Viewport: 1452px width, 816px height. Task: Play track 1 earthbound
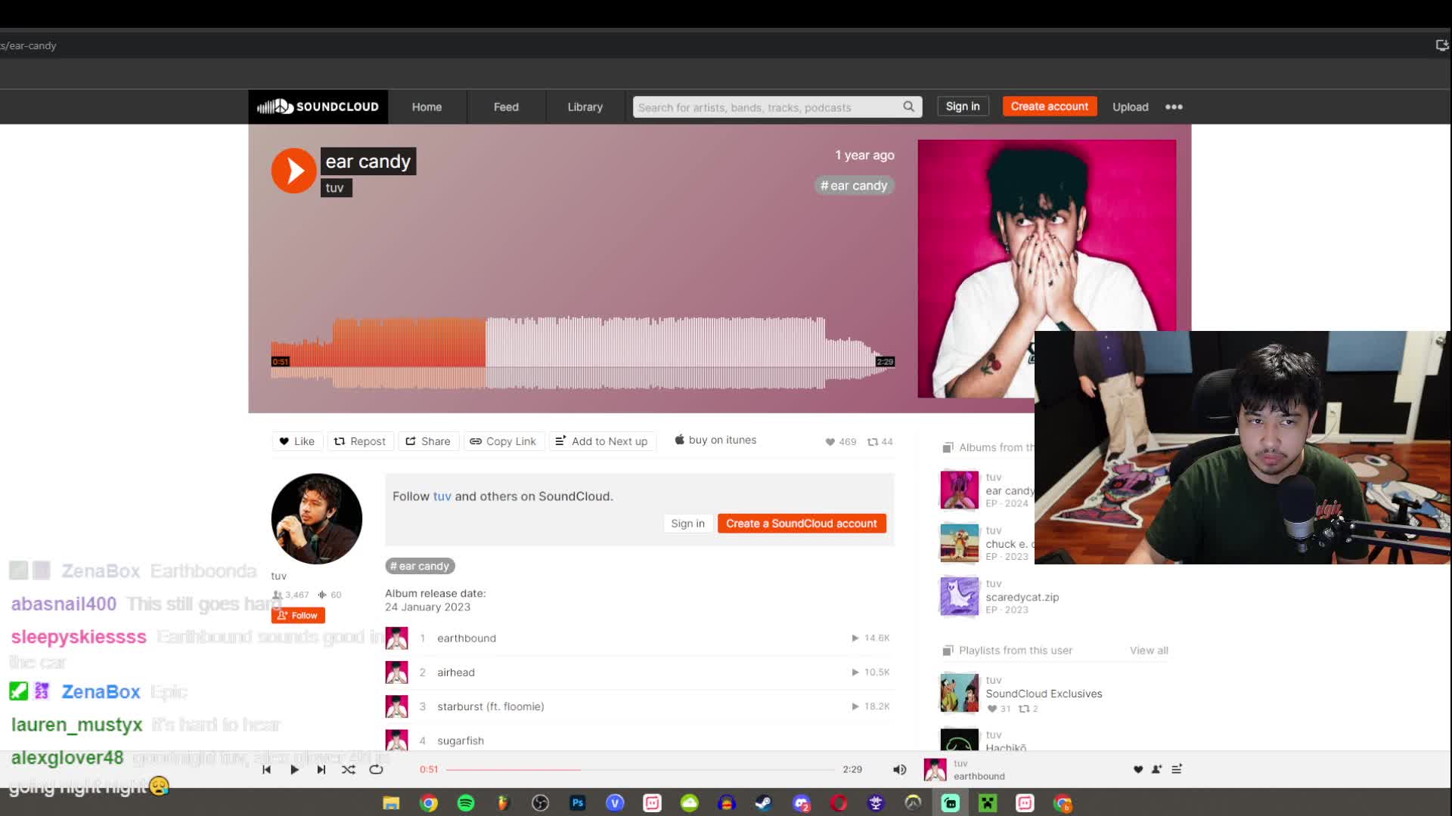click(x=466, y=638)
